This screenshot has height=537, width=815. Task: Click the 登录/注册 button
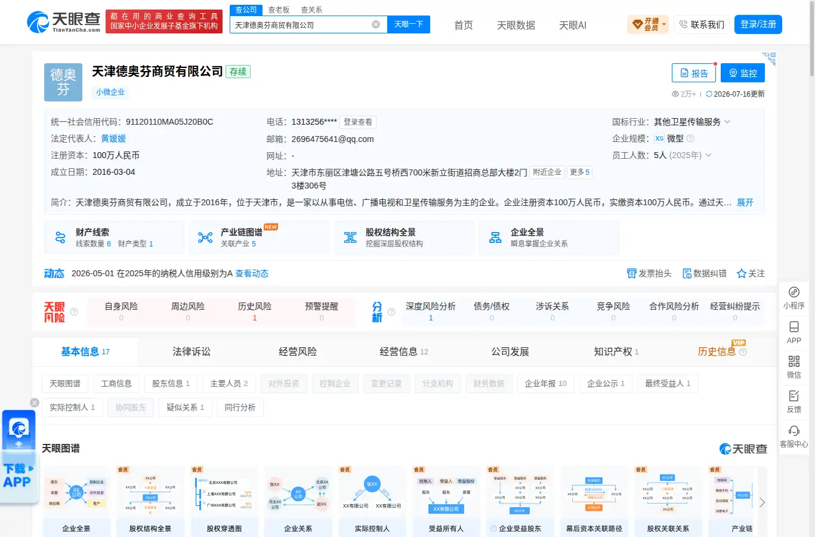(x=758, y=24)
